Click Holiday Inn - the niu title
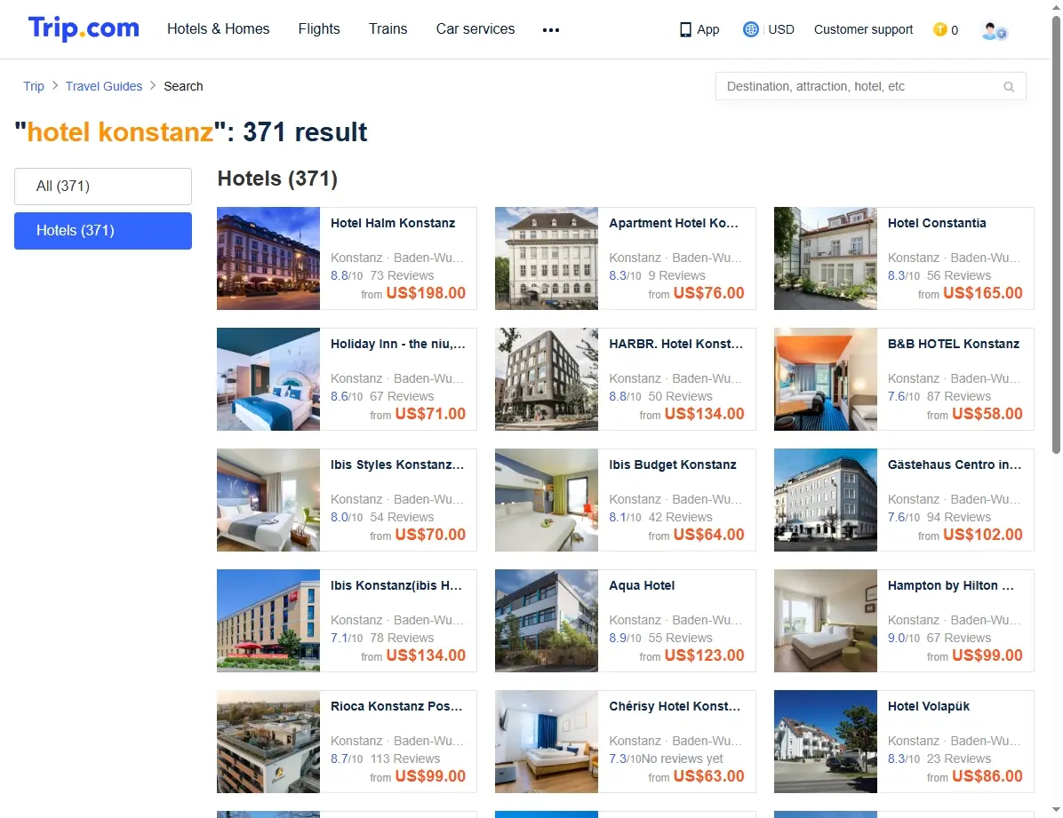Screen dimensions: 1063x818 point(398,344)
